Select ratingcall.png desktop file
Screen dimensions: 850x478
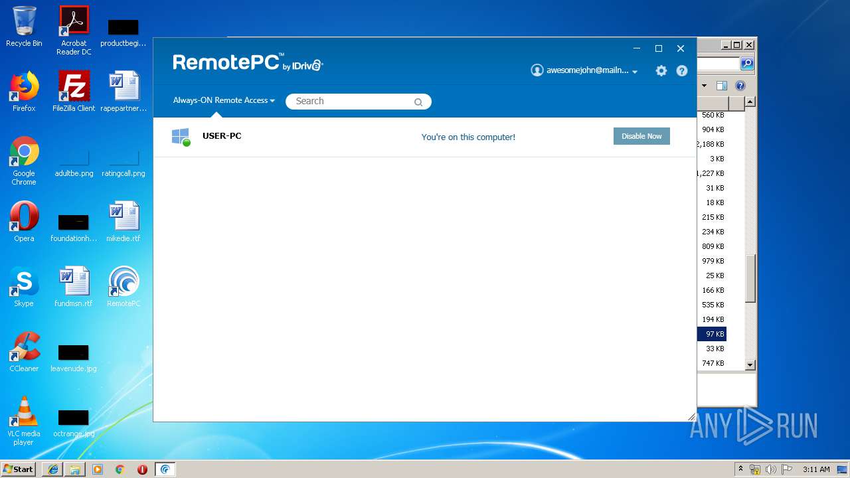point(124,164)
